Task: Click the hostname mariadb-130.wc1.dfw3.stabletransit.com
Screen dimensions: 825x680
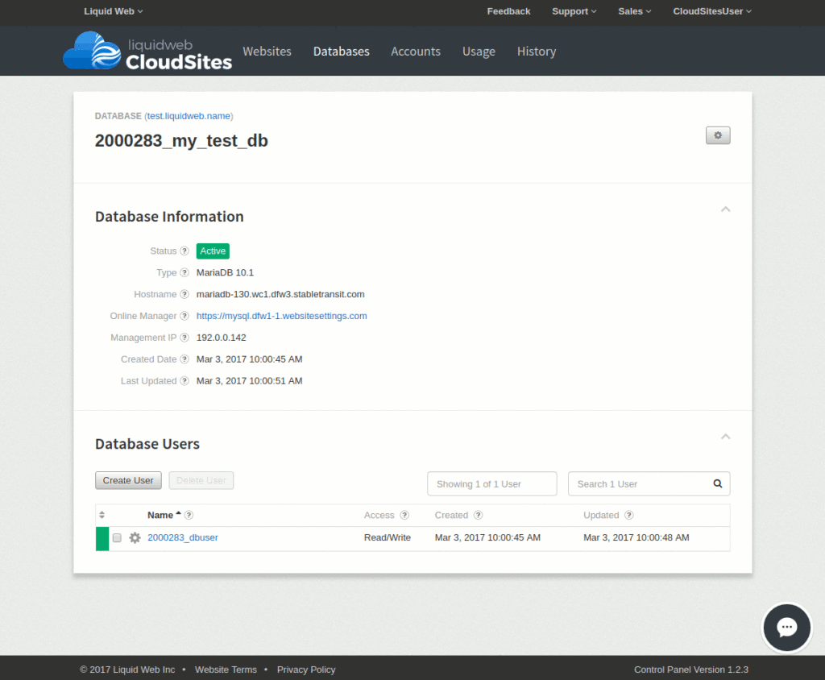Action: [280, 294]
